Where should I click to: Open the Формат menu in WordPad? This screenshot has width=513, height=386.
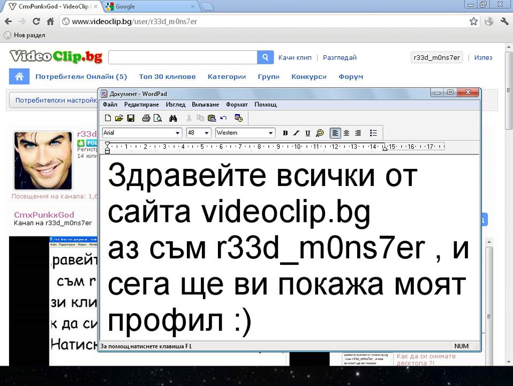click(x=237, y=105)
